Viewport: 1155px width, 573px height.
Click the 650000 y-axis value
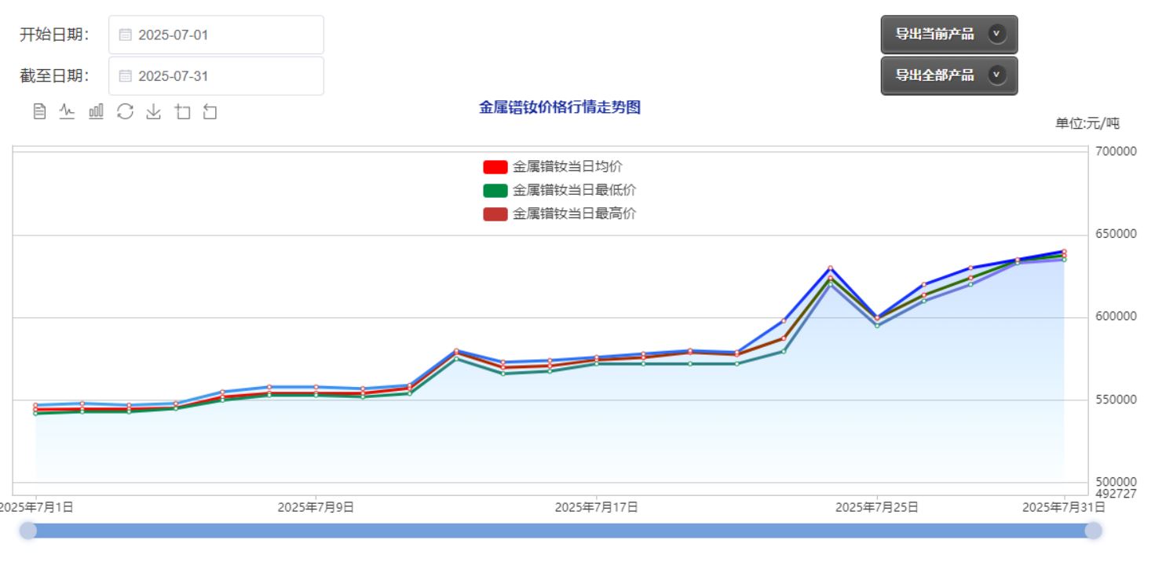point(1116,234)
